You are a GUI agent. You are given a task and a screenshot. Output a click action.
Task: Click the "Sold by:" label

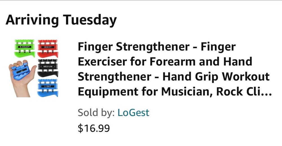click(x=96, y=113)
